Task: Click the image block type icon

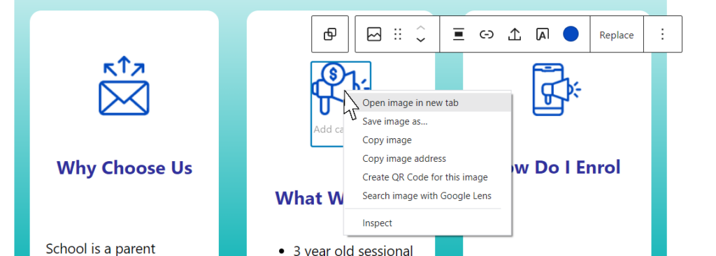Action: [x=374, y=34]
